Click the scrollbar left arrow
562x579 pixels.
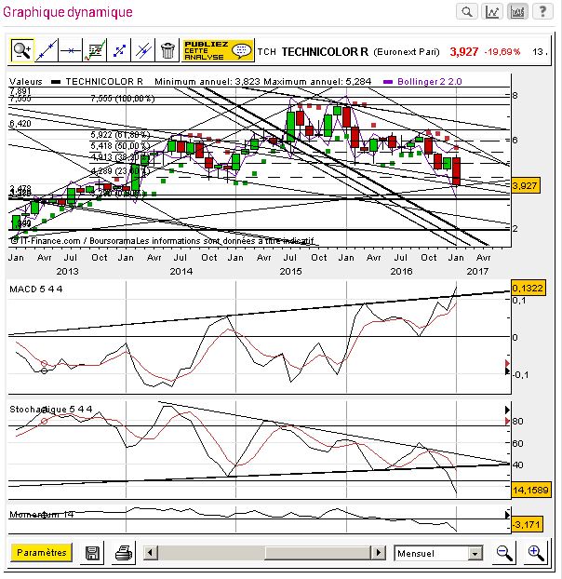[150, 553]
